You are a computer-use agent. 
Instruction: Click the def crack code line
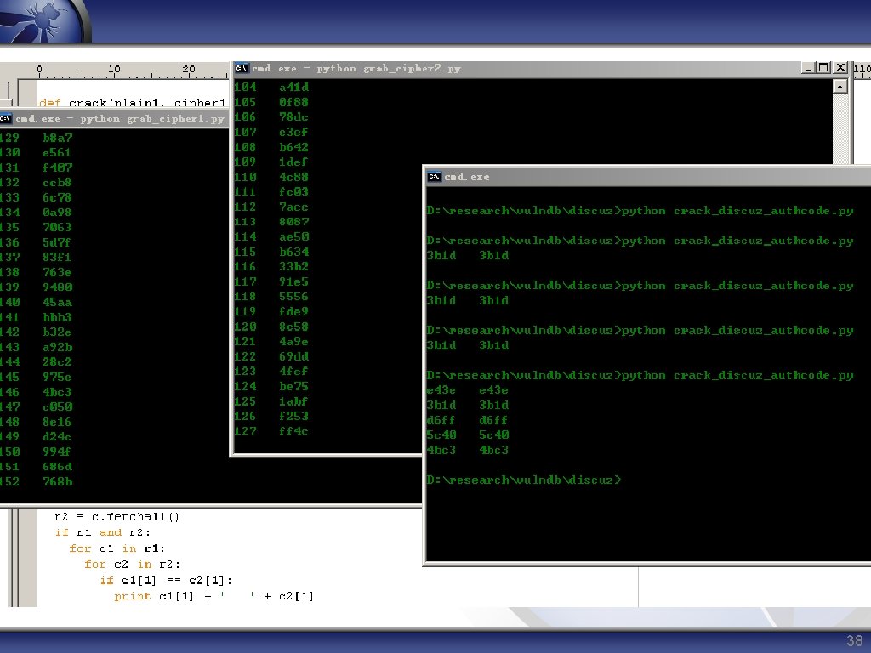point(132,103)
